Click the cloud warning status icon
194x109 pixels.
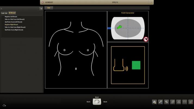(155, 102)
